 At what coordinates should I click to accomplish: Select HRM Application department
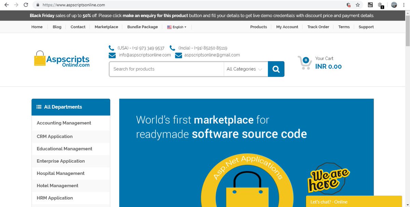pyautogui.click(x=55, y=198)
